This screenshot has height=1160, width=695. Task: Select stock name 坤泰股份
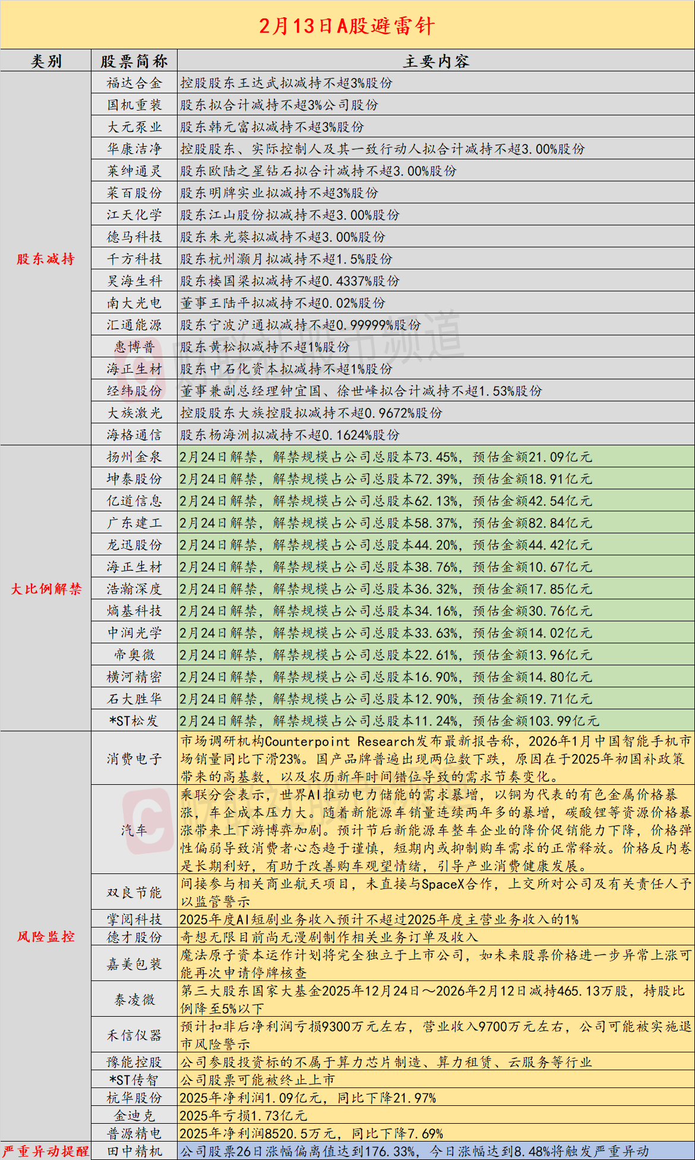(134, 479)
